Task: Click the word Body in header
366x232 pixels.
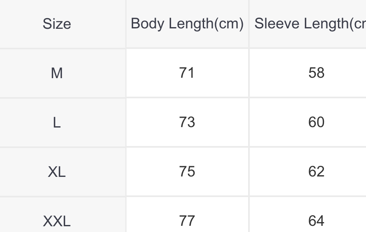Action: point(147,24)
